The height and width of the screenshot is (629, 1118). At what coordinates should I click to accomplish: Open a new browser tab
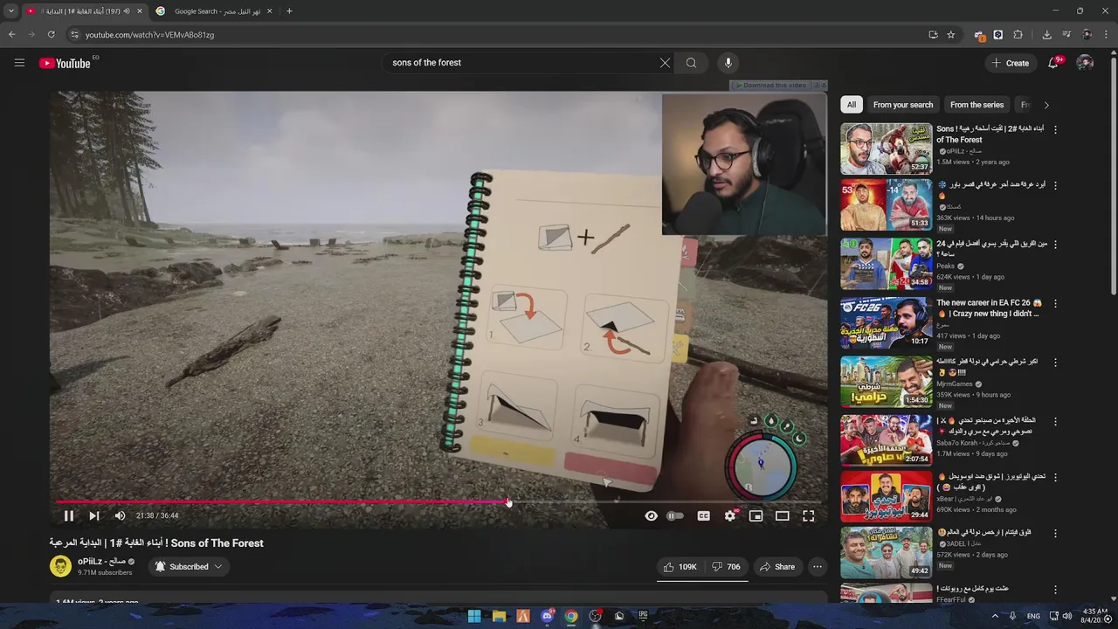[x=289, y=11]
